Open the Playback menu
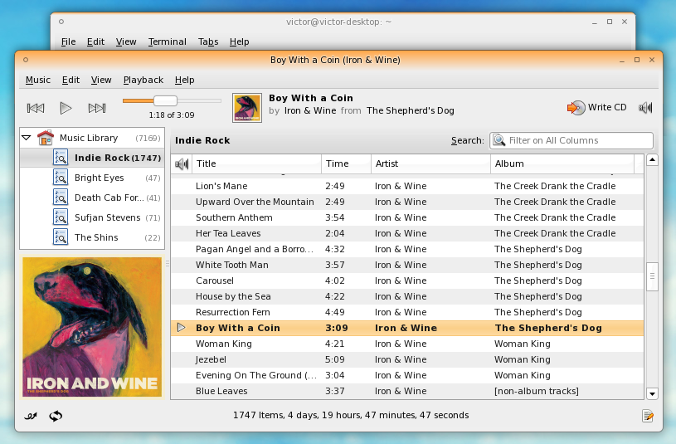 coord(143,80)
